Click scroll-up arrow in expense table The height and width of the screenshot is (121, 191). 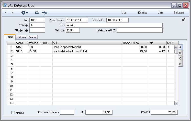pos(176,47)
